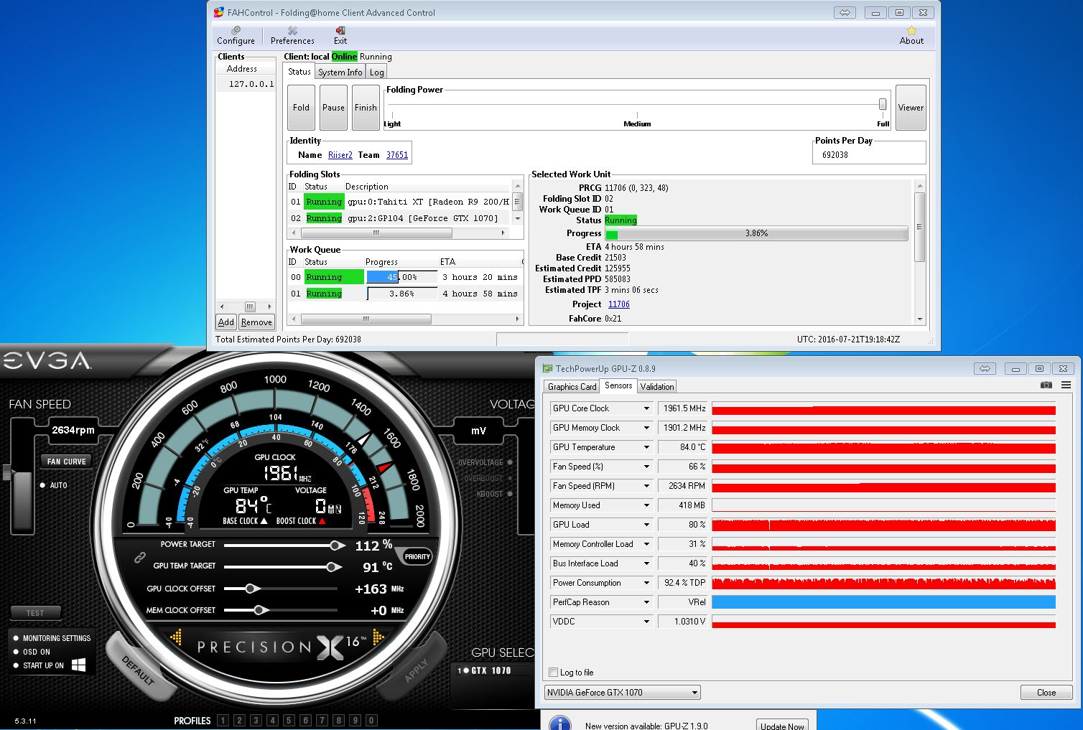
Task: Select Precision X profile 9
Action: point(355,720)
